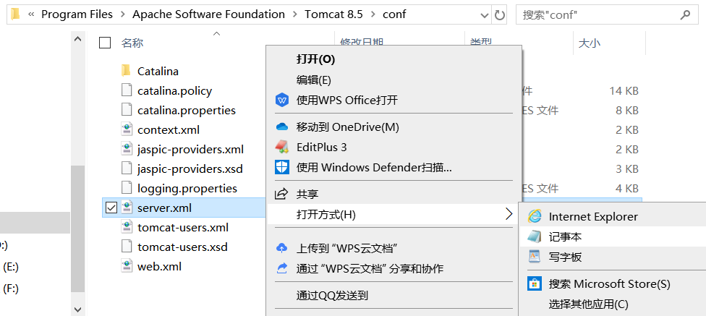Viewport: 706px width, 316px height.
Task: Click the Windows Defender shield icon
Action: click(282, 168)
